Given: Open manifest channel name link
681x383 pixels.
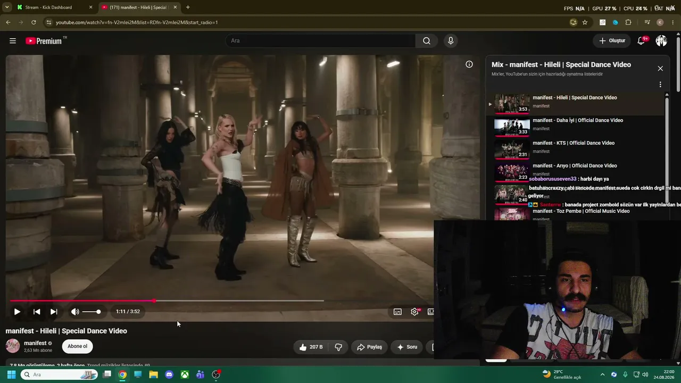Looking at the screenshot, I should click(x=35, y=343).
